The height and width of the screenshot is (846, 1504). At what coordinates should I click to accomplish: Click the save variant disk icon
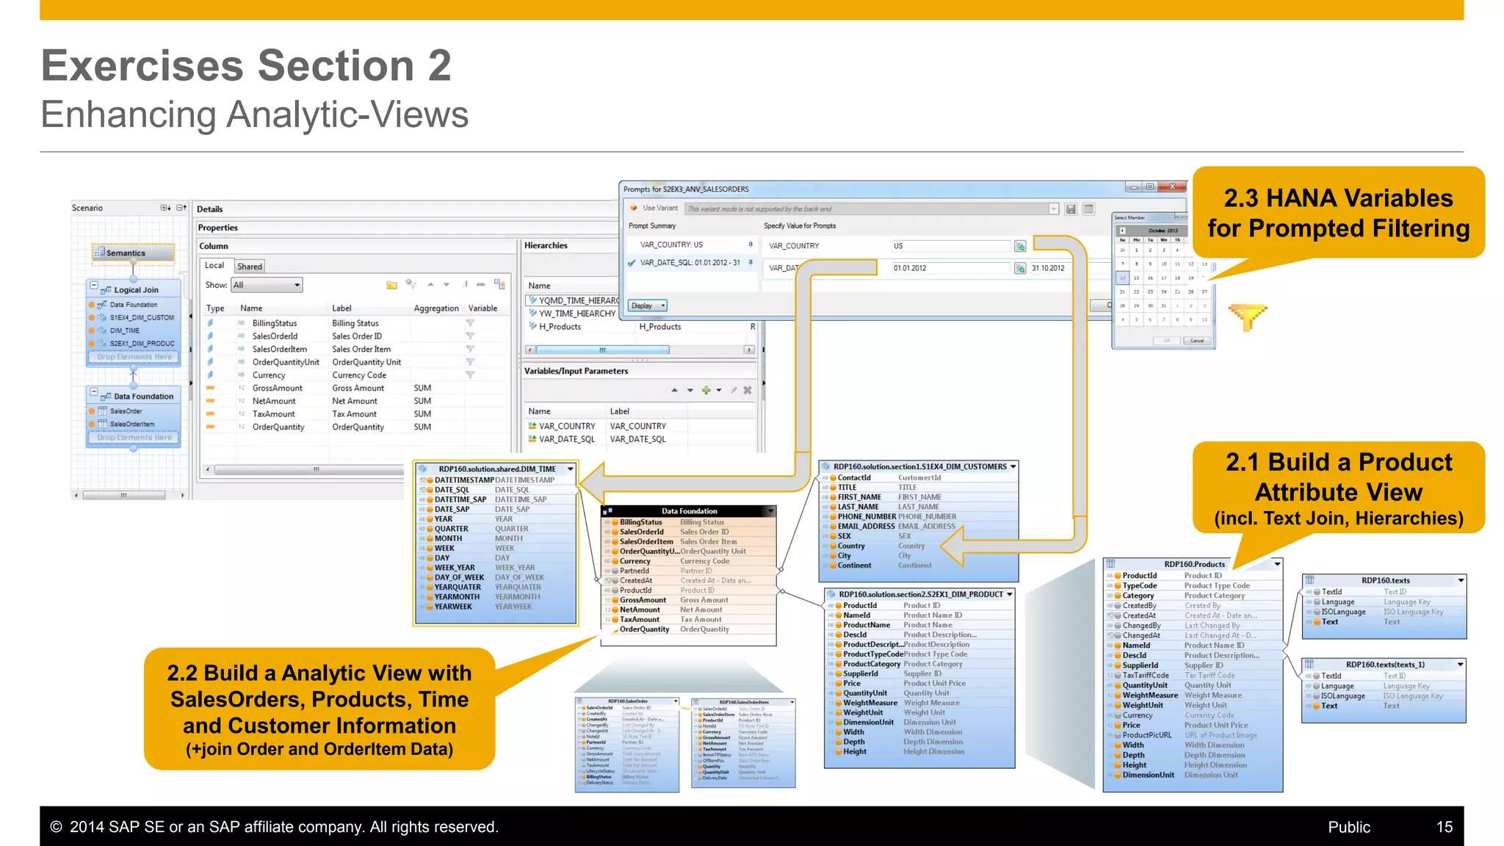click(x=1071, y=209)
